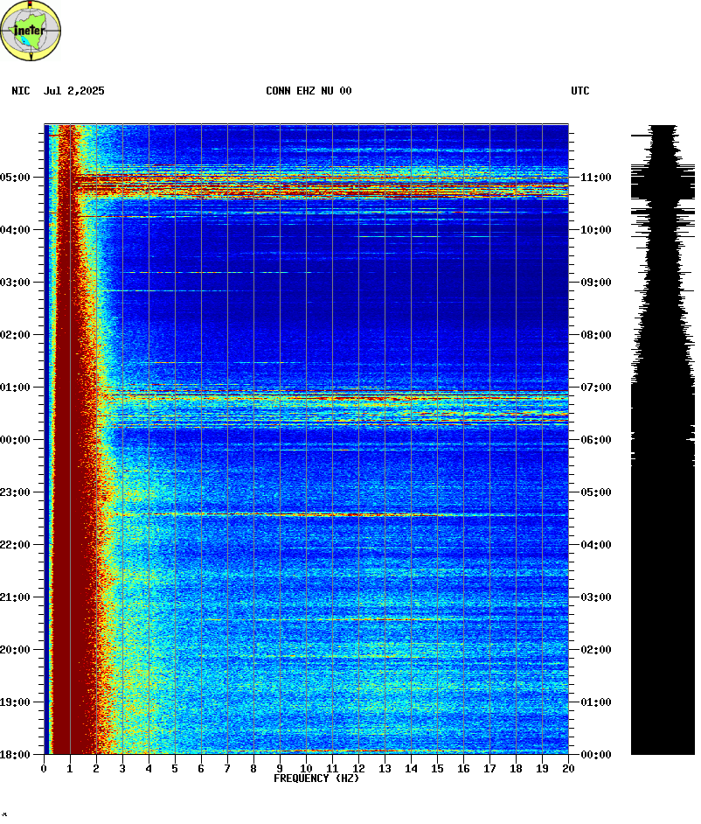701x824 pixels.
Task: Select the "NIC" network label
Action: [21, 91]
